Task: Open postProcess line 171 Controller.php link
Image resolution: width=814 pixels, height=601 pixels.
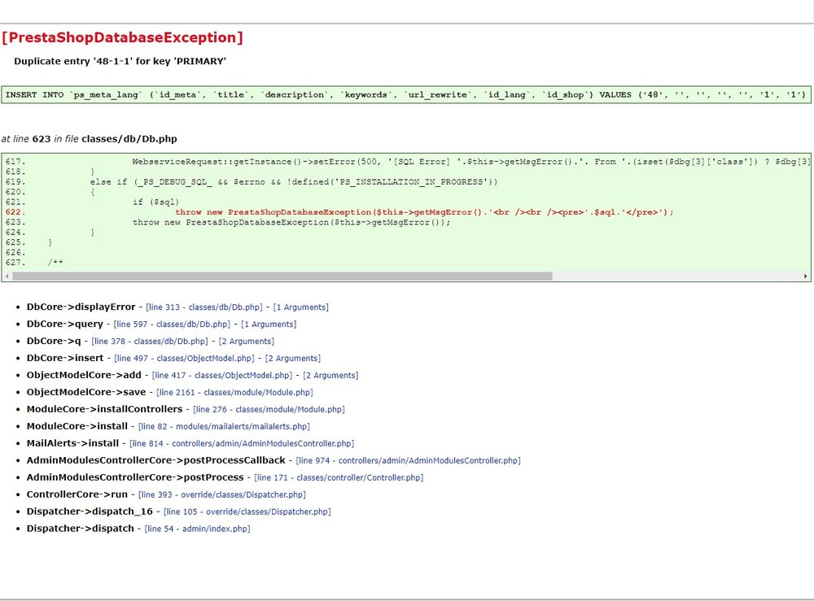Action: pos(339,477)
